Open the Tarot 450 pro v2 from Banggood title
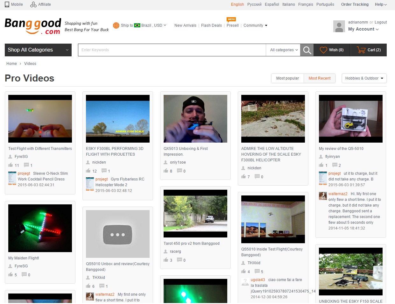 [192, 244]
